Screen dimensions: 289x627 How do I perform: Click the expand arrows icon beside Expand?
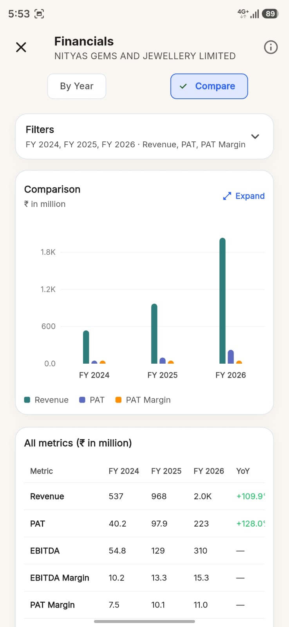[227, 196]
